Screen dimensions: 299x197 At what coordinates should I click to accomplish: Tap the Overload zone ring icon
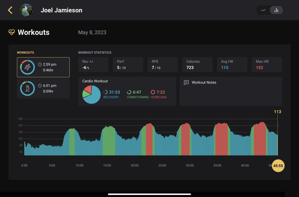153,92
